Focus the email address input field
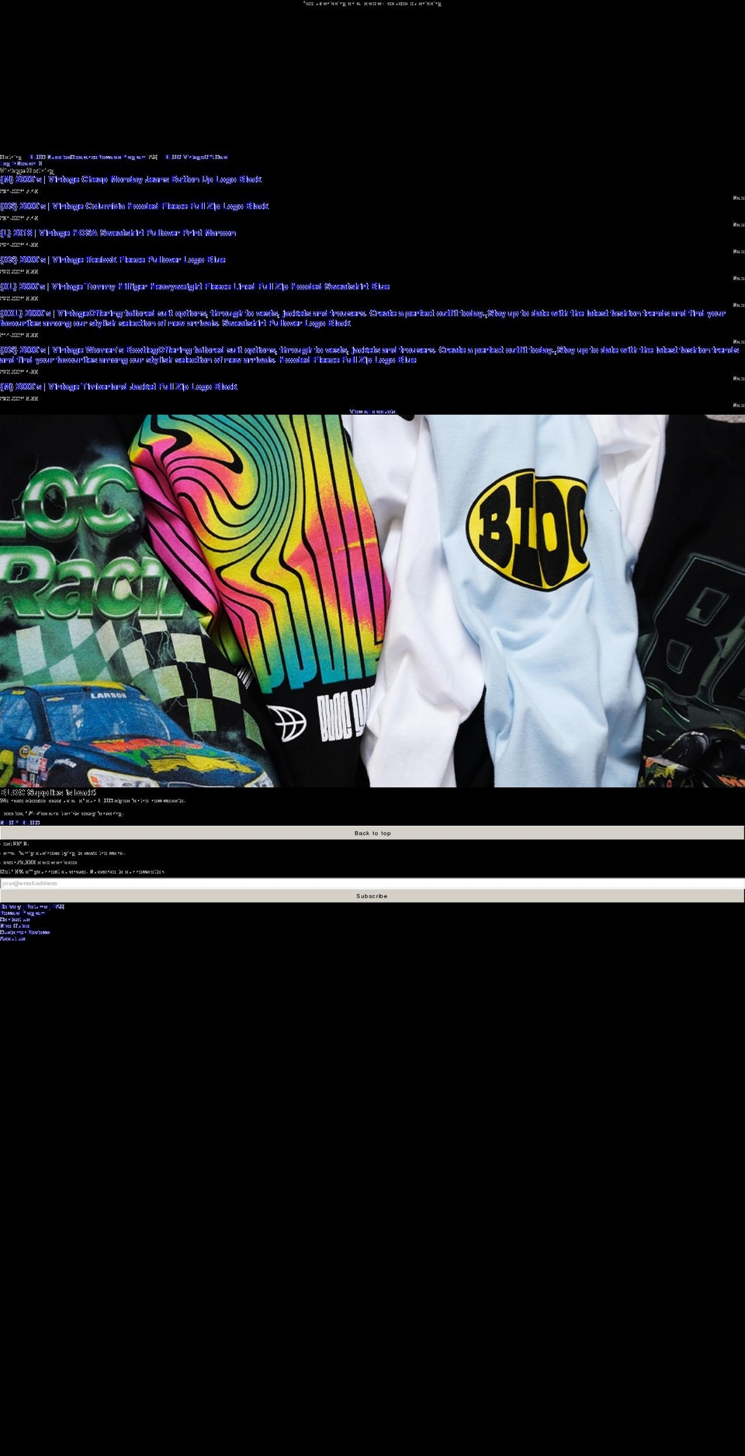The width and height of the screenshot is (745, 1456). (372, 884)
